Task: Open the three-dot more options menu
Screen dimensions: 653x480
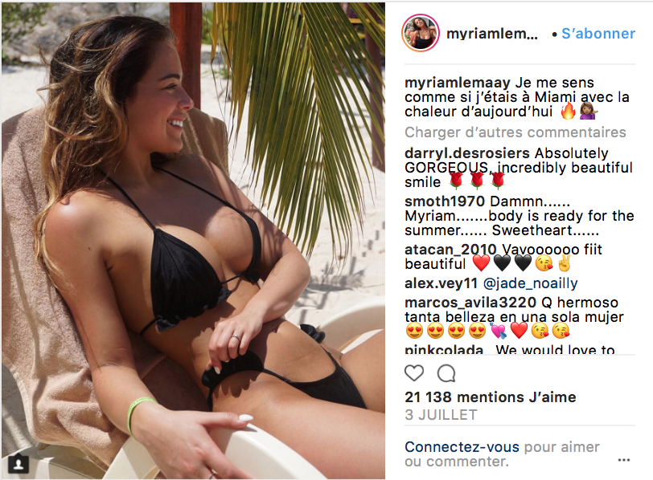Action: (x=623, y=460)
